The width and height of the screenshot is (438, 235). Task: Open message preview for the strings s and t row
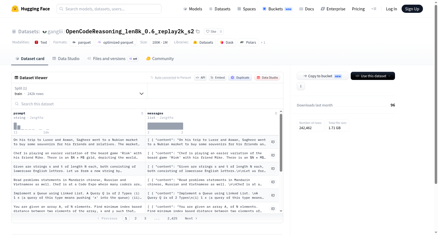(x=273, y=169)
